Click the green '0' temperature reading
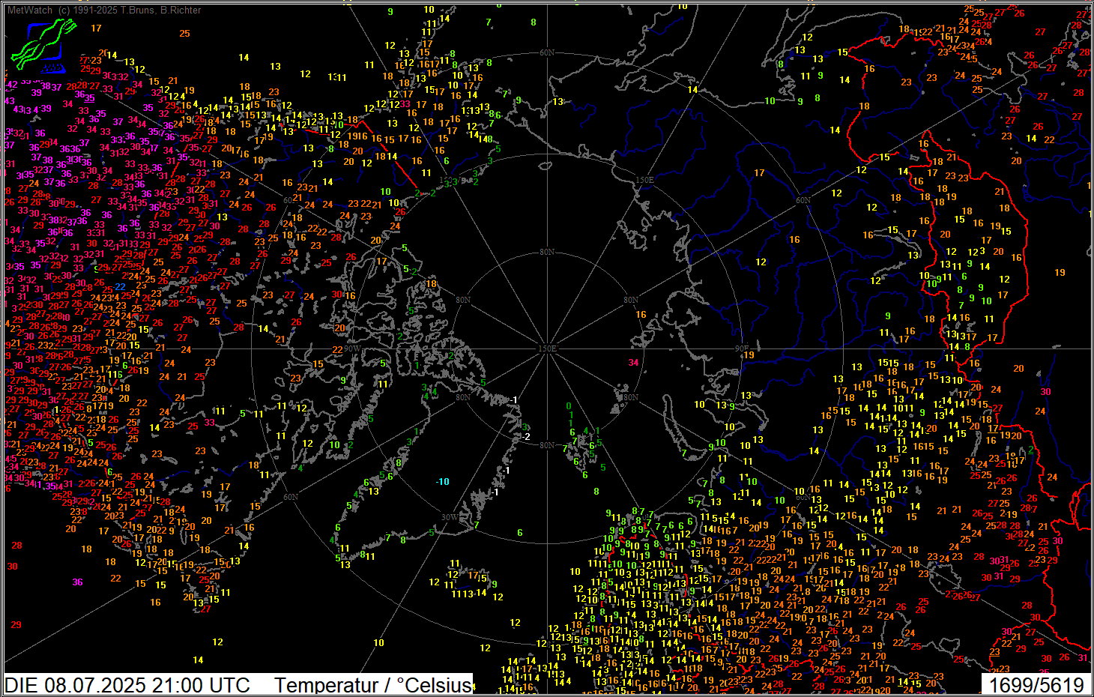Image resolution: width=1094 pixels, height=697 pixels. [x=569, y=406]
